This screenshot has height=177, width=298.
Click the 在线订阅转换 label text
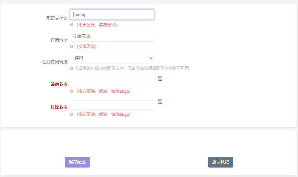coord(55,62)
